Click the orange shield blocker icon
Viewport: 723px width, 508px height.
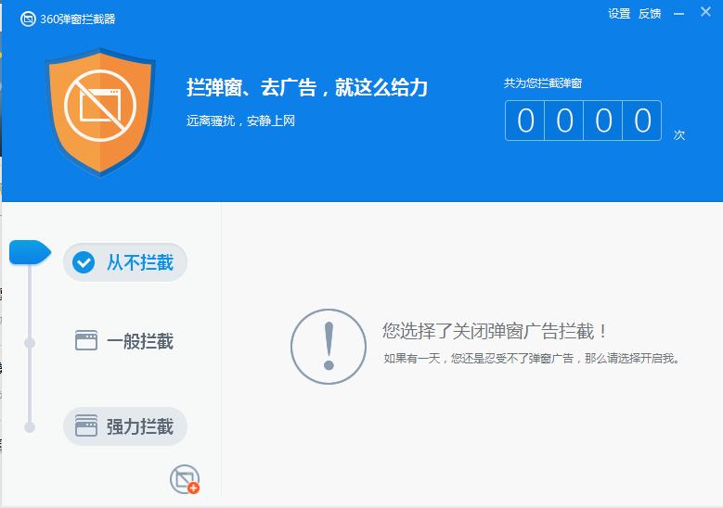100,112
